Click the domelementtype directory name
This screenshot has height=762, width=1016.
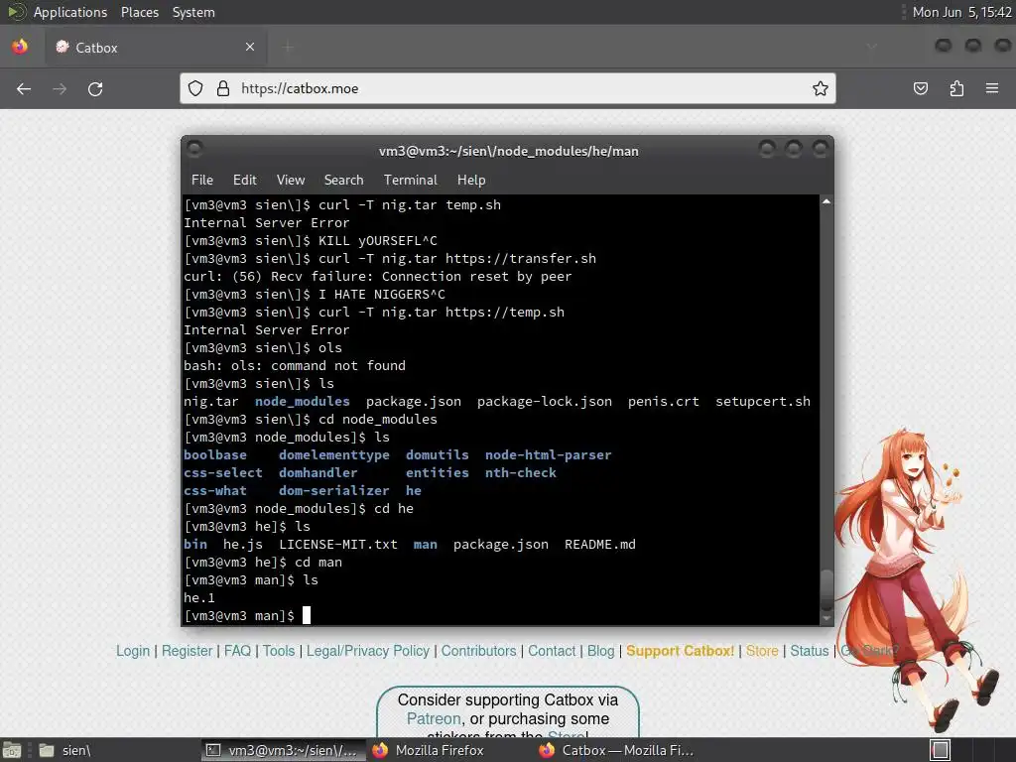334,454
